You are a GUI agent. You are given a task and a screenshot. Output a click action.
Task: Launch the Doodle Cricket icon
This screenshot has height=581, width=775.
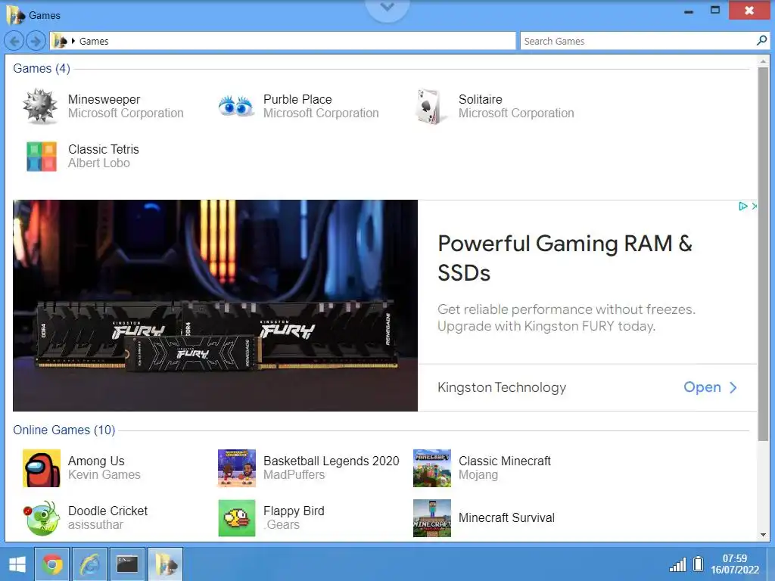tap(42, 517)
